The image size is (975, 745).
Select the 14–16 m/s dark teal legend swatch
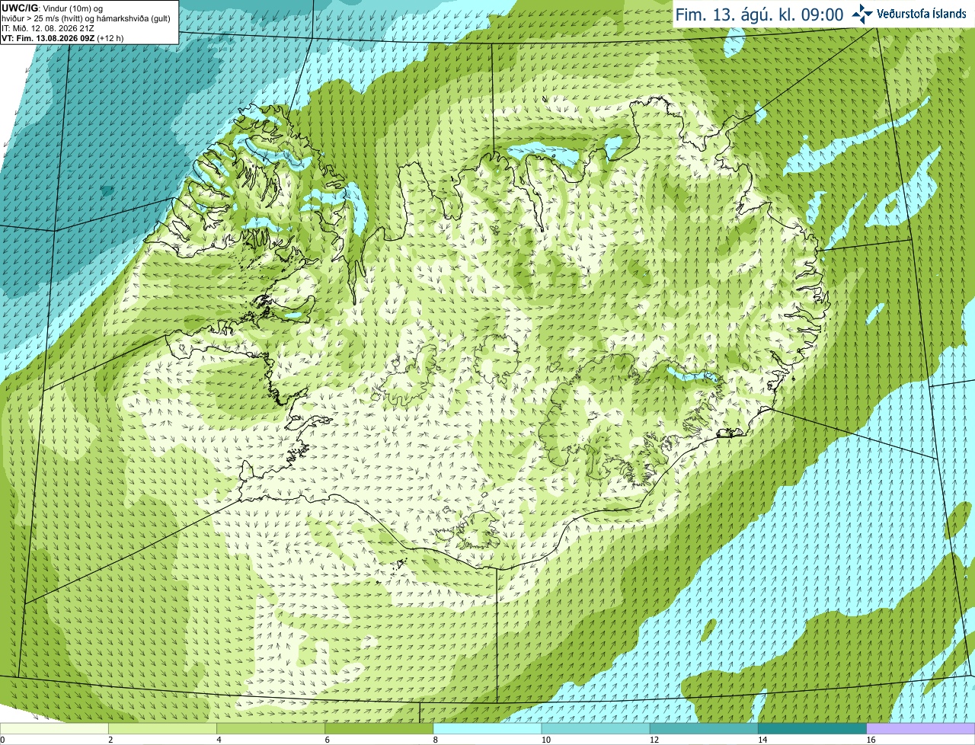813,728
